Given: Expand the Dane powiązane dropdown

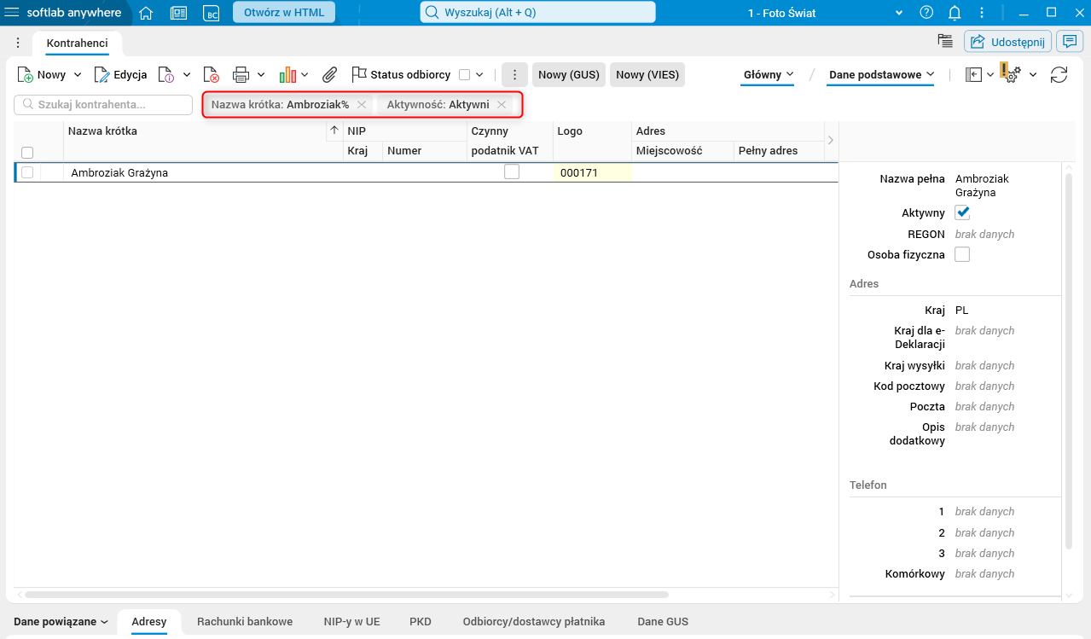Looking at the screenshot, I should [x=61, y=622].
